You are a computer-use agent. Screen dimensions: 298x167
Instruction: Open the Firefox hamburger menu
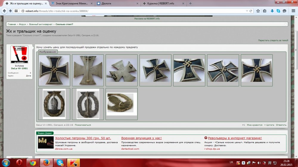(x=292, y=11)
